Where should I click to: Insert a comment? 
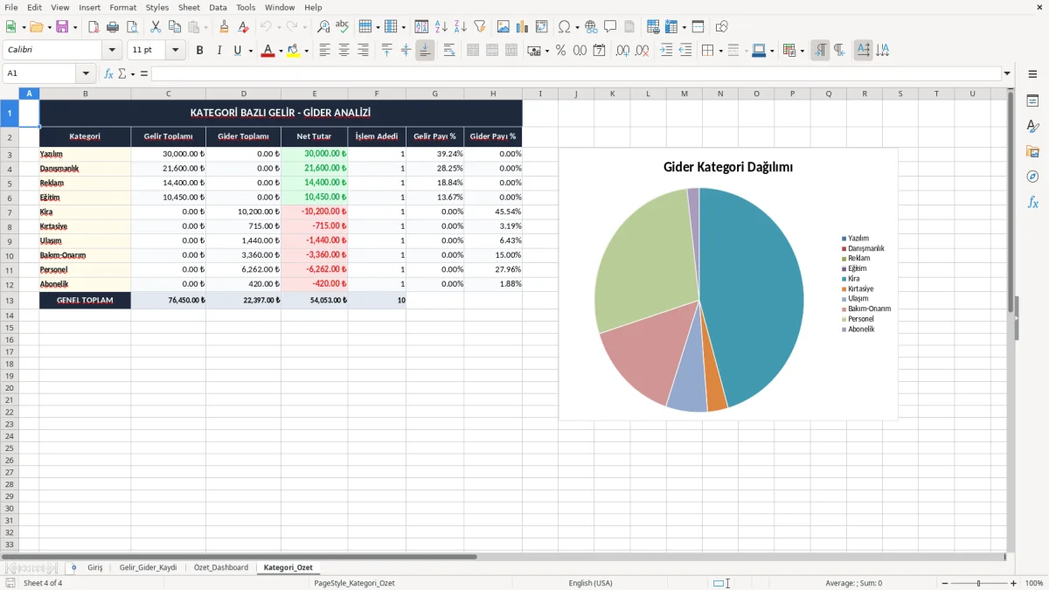610,27
